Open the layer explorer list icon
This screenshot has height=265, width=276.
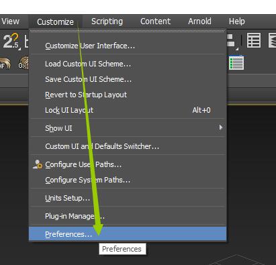tap(254, 40)
